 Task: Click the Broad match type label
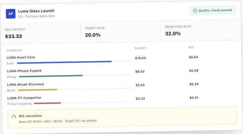(x=11, y=90)
